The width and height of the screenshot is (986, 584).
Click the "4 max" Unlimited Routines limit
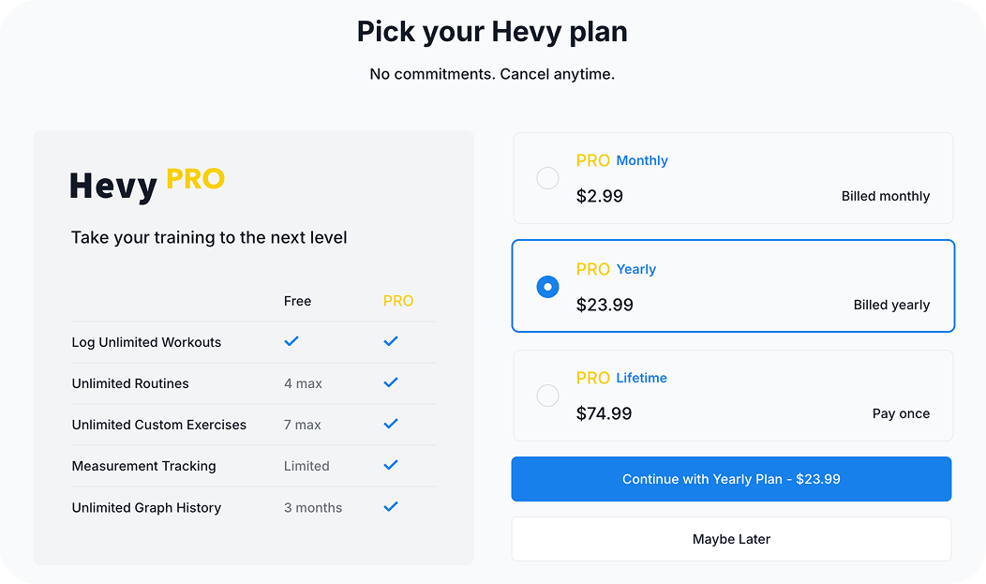click(303, 383)
